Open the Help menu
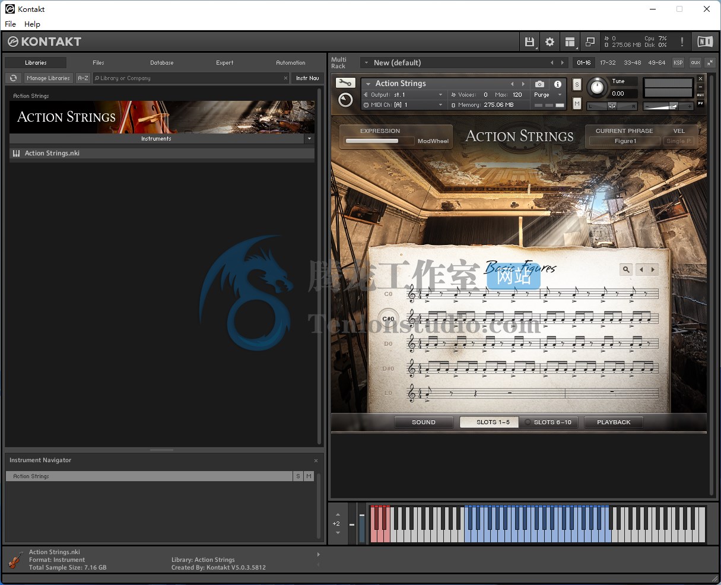The width and height of the screenshot is (721, 585). [32, 24]
